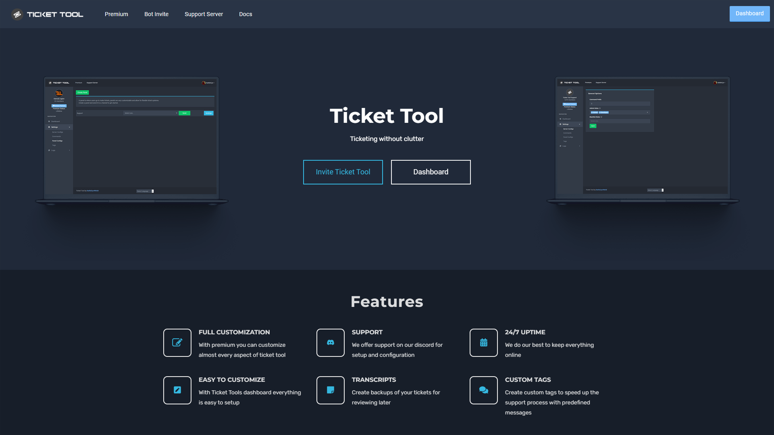Click the Command Prefix input field in the right mockup
Screen dimensions: 774x435
point(620,104)
